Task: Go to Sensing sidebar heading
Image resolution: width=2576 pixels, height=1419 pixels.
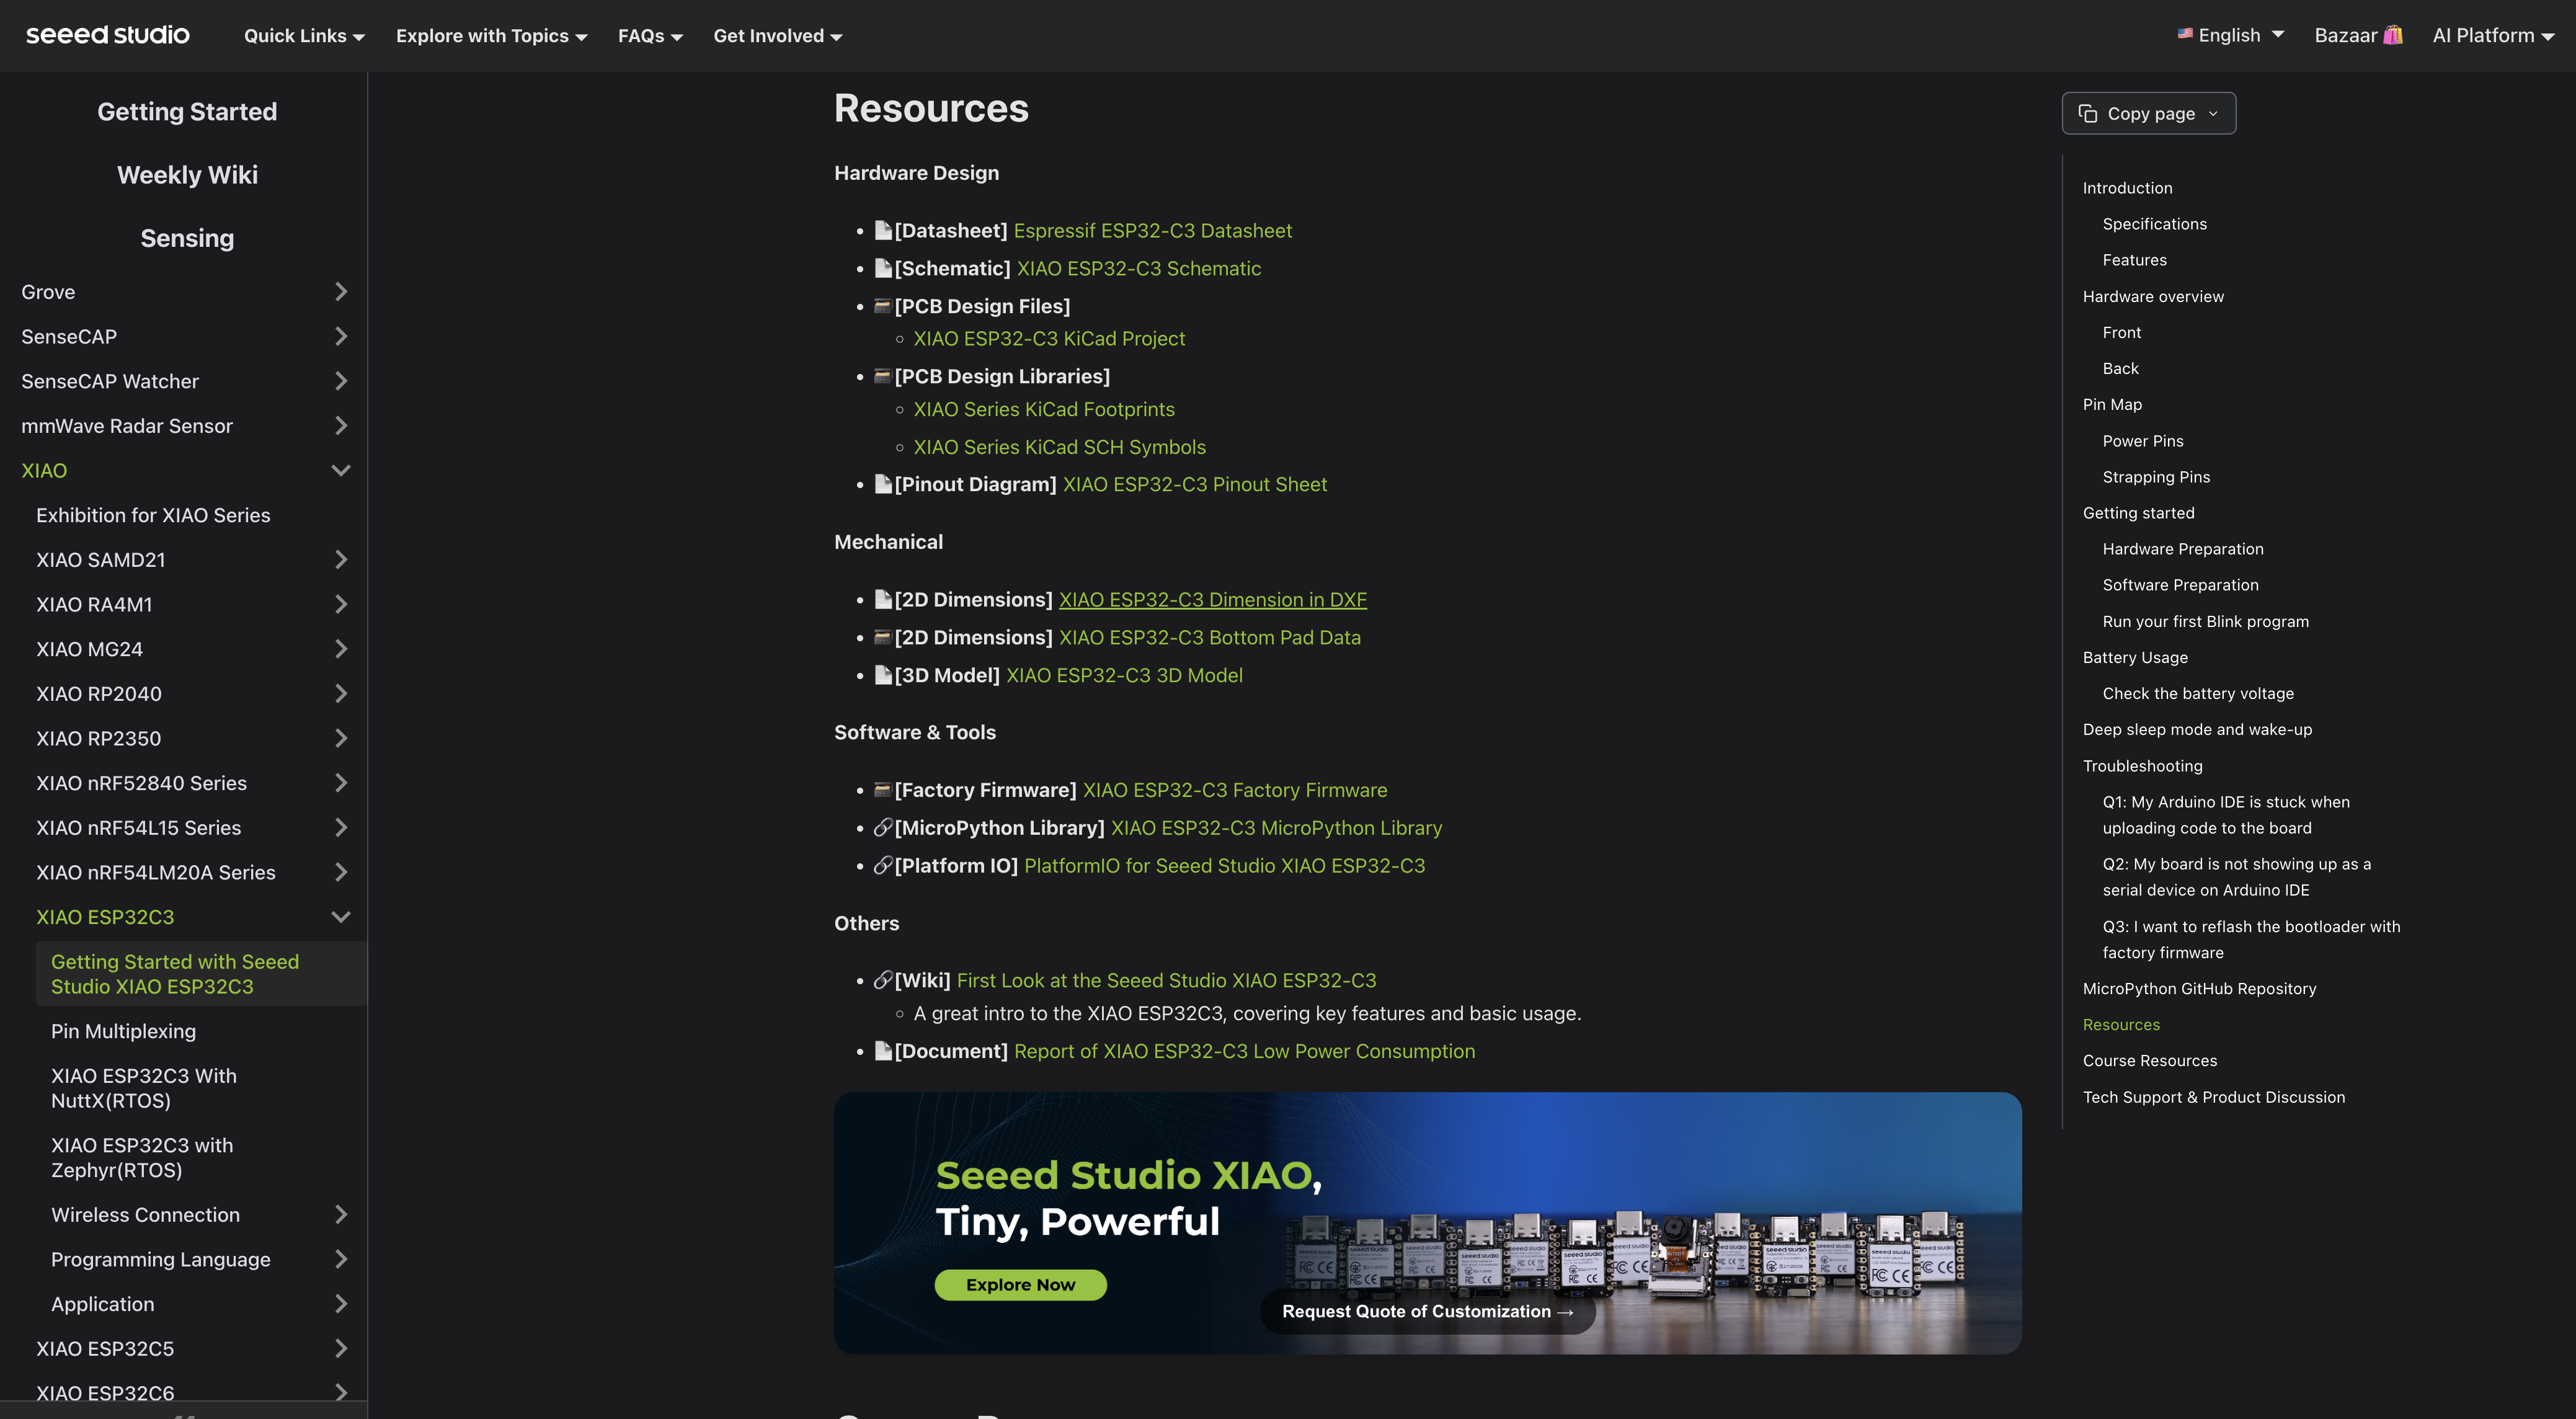Action: click(x=187, y=238)
